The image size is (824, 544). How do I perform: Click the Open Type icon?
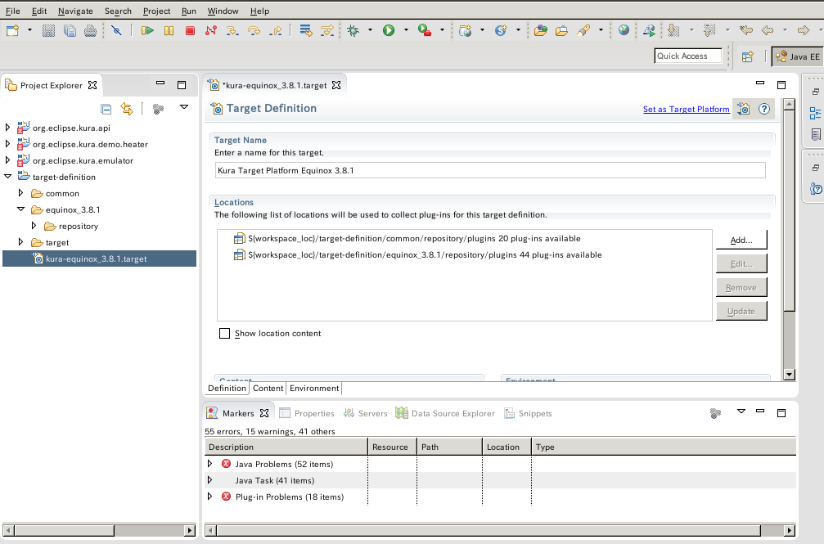click(540, 30)
